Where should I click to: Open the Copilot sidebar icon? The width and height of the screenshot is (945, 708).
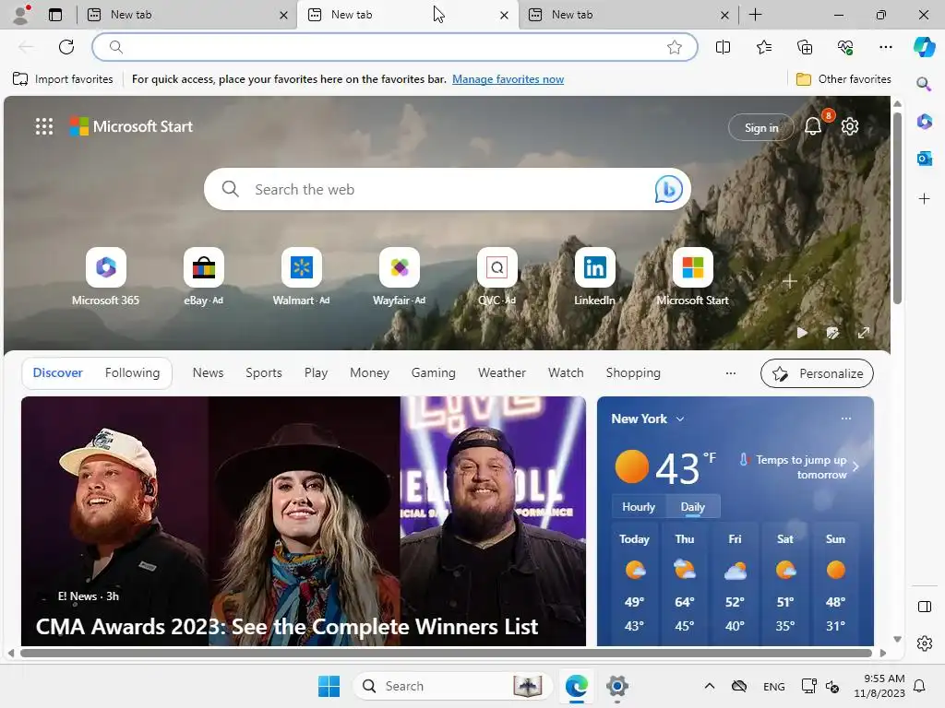pyautogui.click(x=925, y=47)
